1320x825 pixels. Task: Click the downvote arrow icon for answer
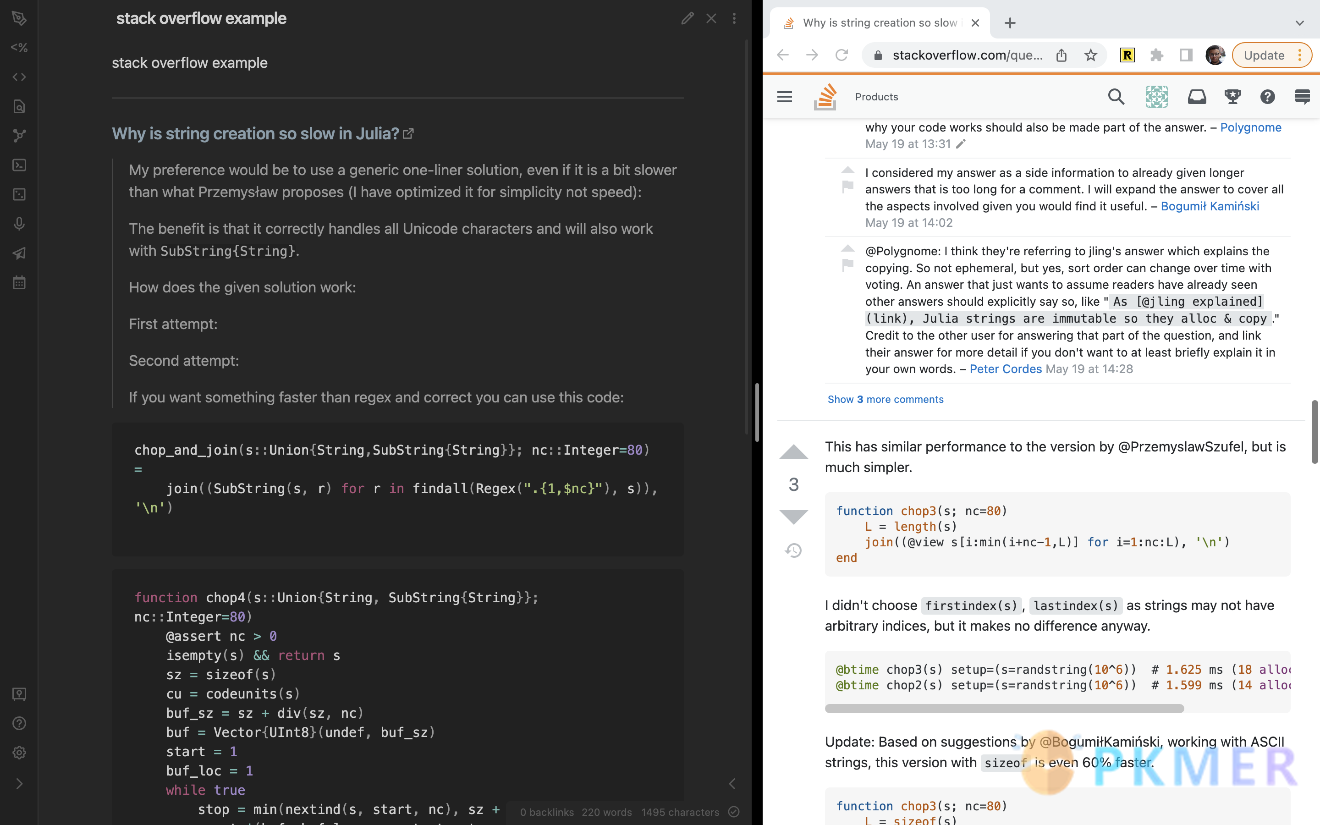[792, 516]
